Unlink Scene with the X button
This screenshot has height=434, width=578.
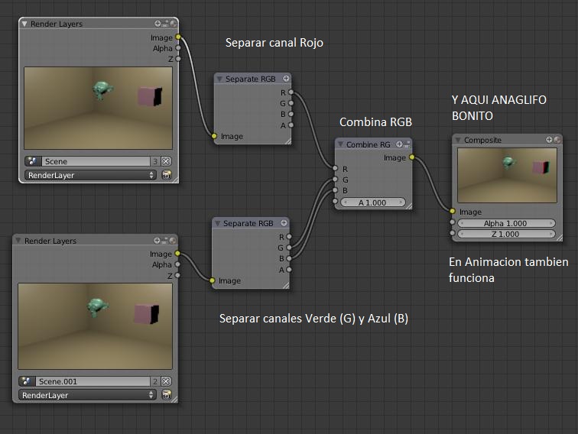pos(166,161)
